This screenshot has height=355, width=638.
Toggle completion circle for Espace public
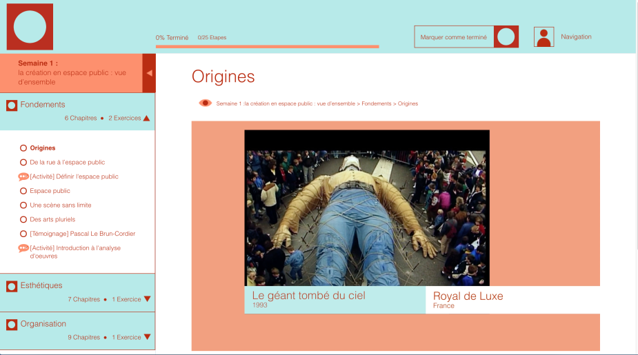pyautogui.click(x=23, y=191)
